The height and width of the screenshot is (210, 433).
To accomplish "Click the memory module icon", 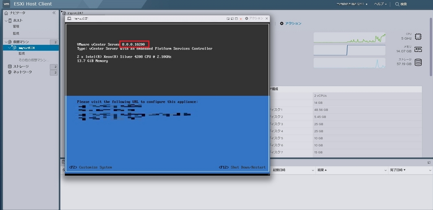I will coord(418,49).
